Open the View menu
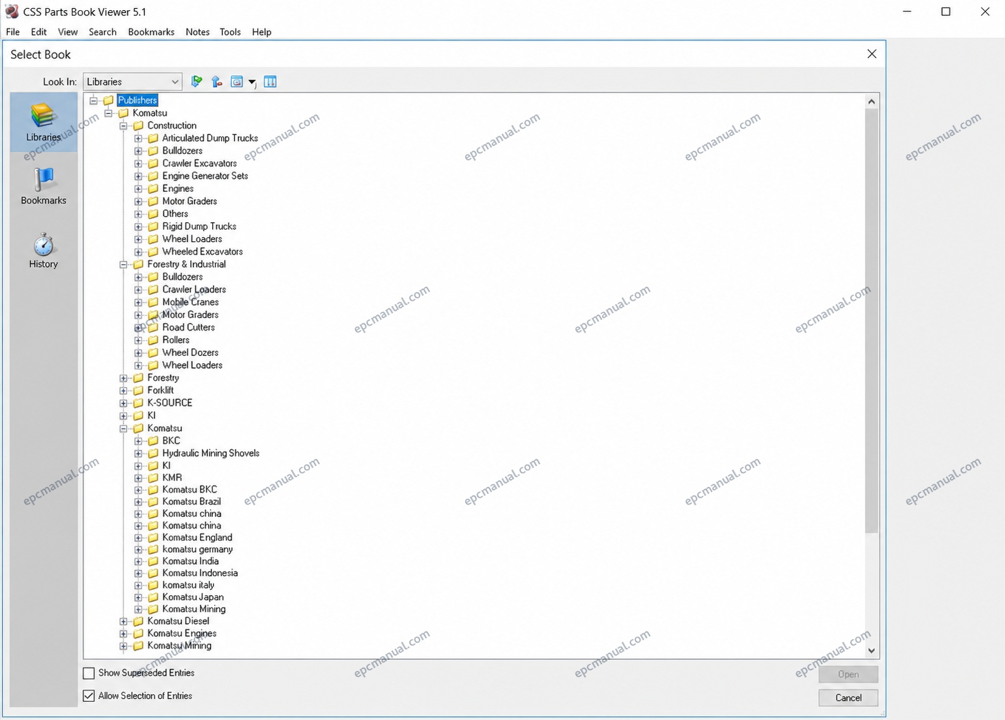 point(68,32)
